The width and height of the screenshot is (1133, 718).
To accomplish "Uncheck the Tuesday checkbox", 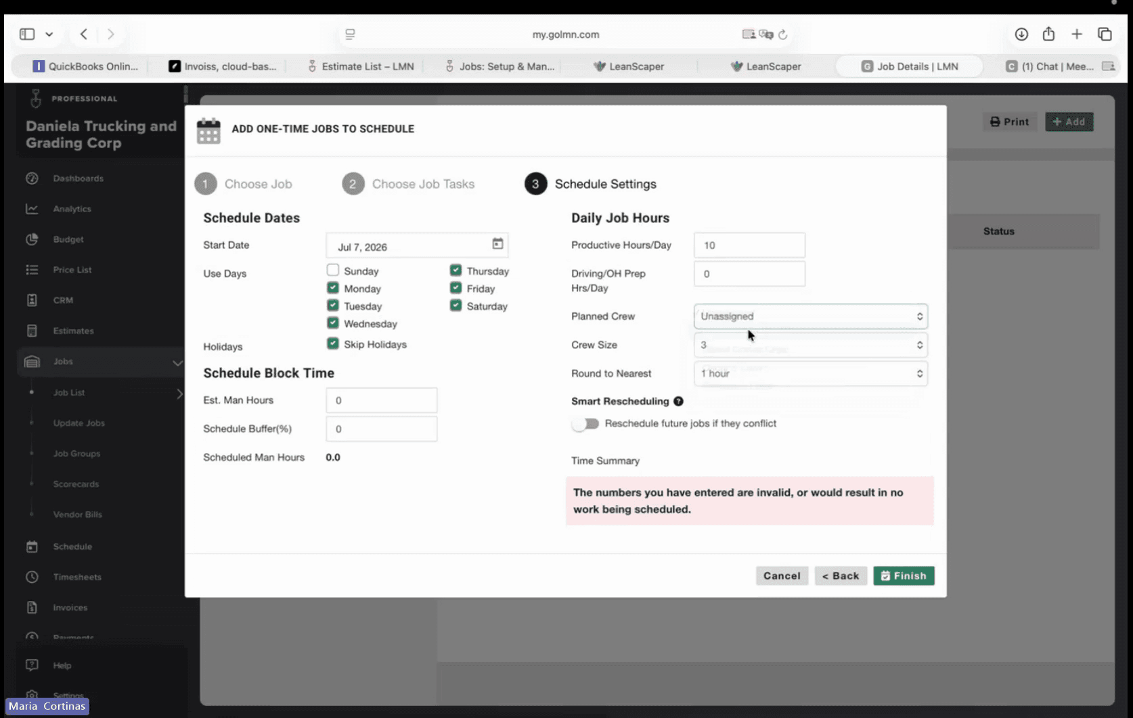I will point(333,305).
